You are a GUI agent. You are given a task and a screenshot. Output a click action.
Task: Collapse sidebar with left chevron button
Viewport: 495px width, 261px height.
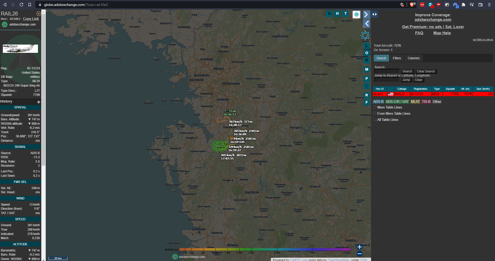pyautogui.click(x=367, y=24)
